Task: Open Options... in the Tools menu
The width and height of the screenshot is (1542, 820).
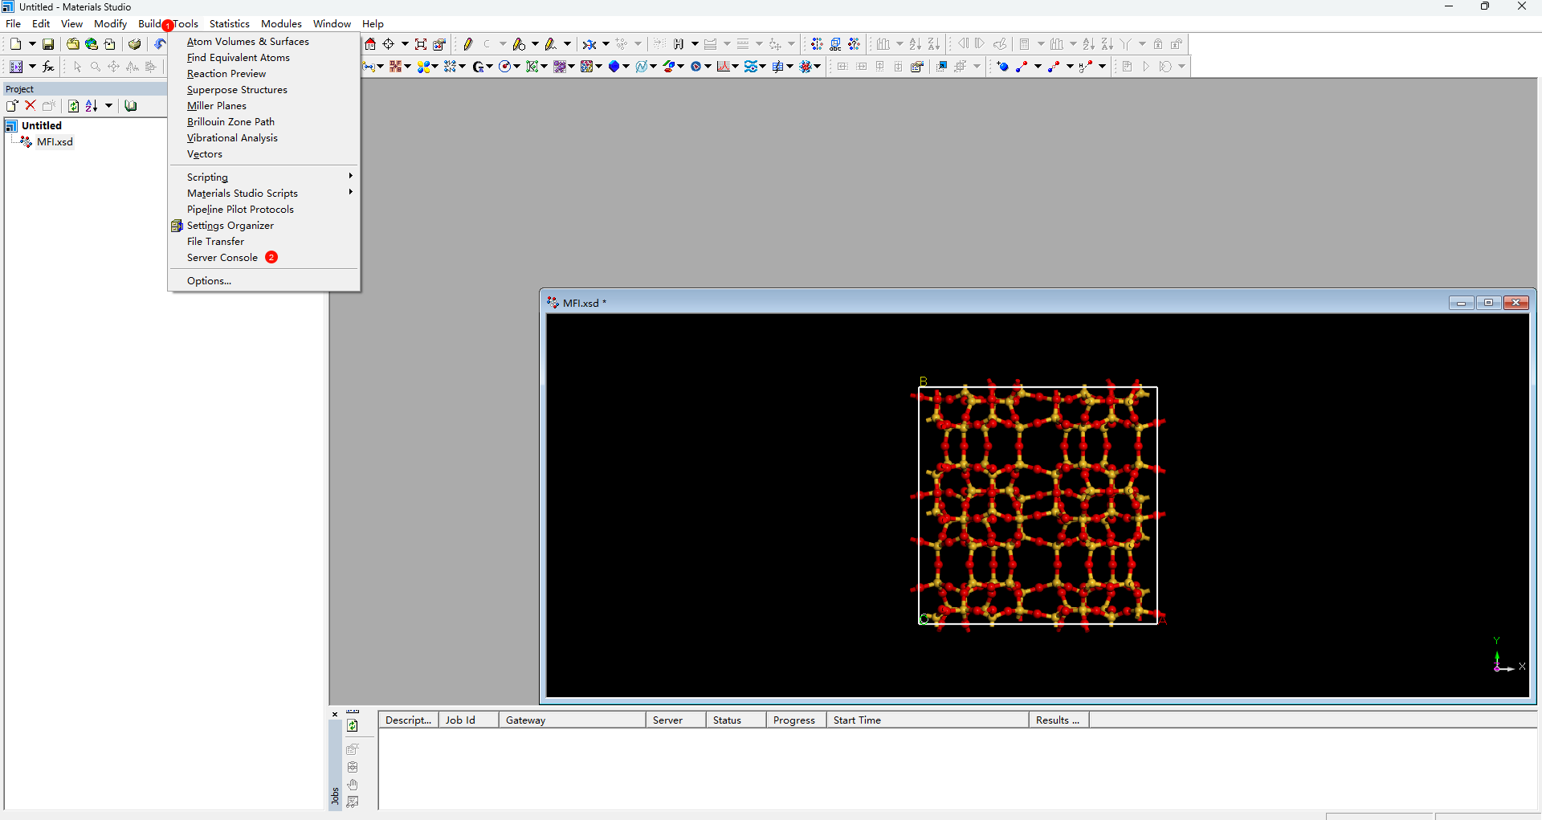Action: pyautogui.click(x=209, y=281)
